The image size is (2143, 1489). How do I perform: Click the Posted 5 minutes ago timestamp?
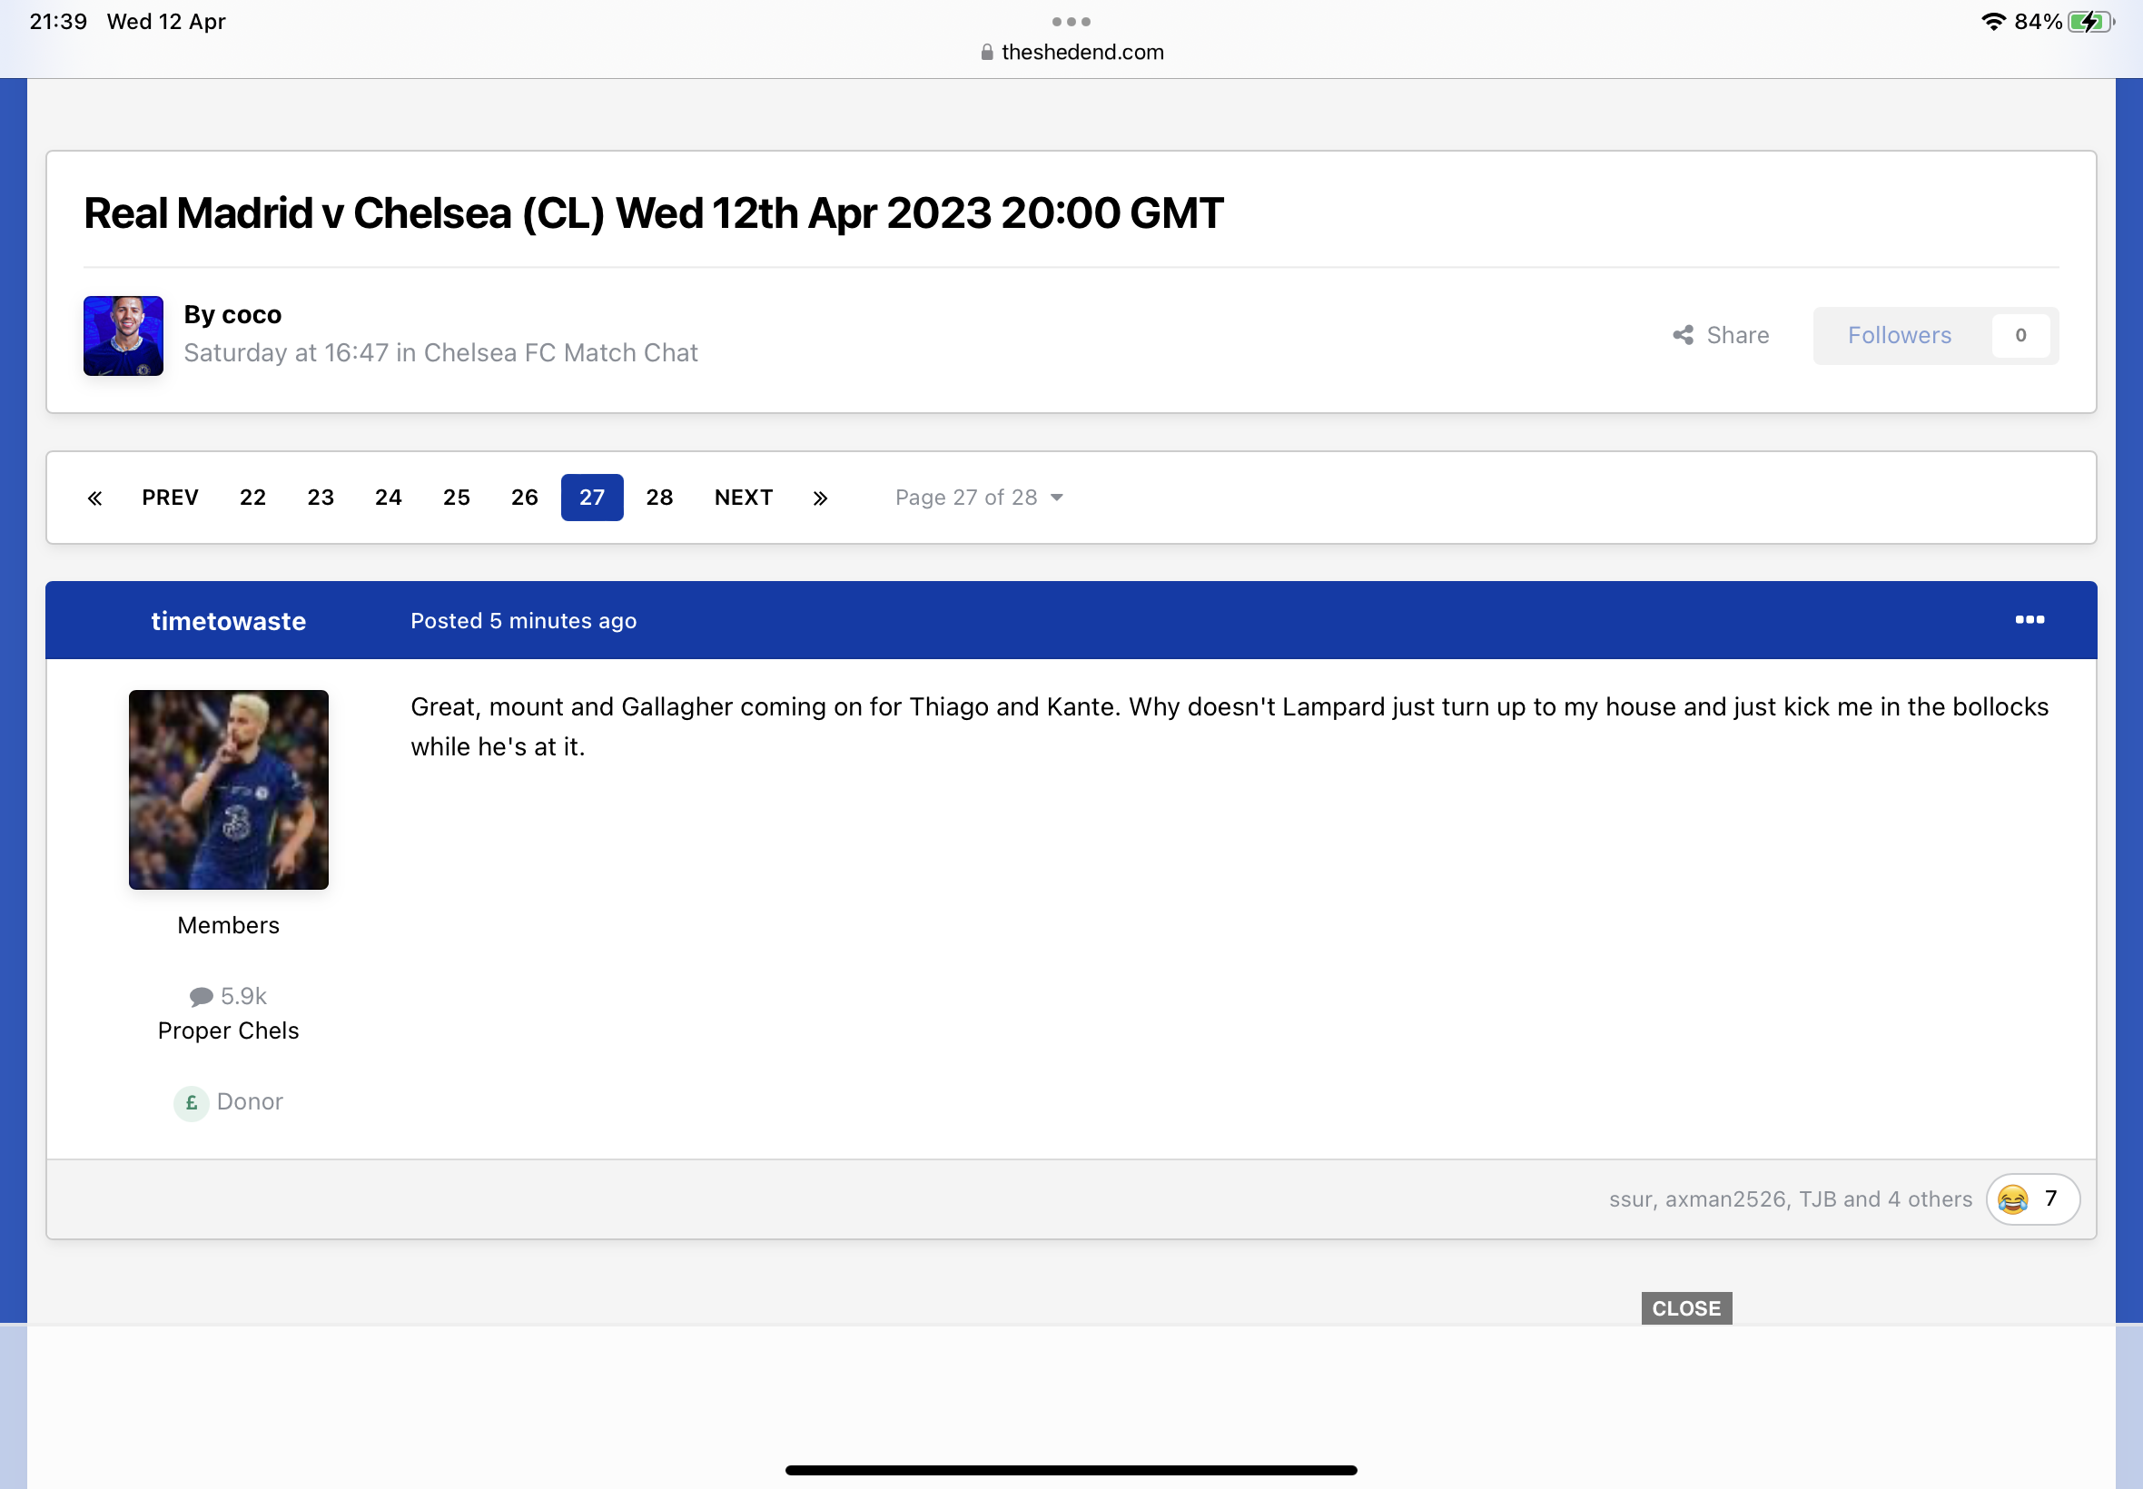coord(523,620)
